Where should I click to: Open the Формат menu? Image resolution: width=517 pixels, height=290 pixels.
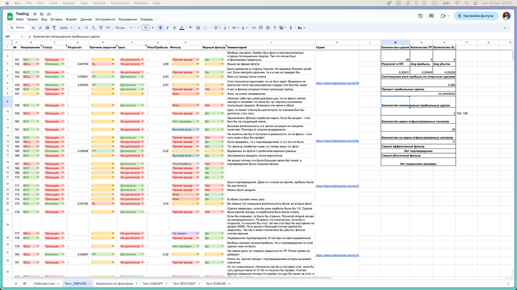coord(71,19)
